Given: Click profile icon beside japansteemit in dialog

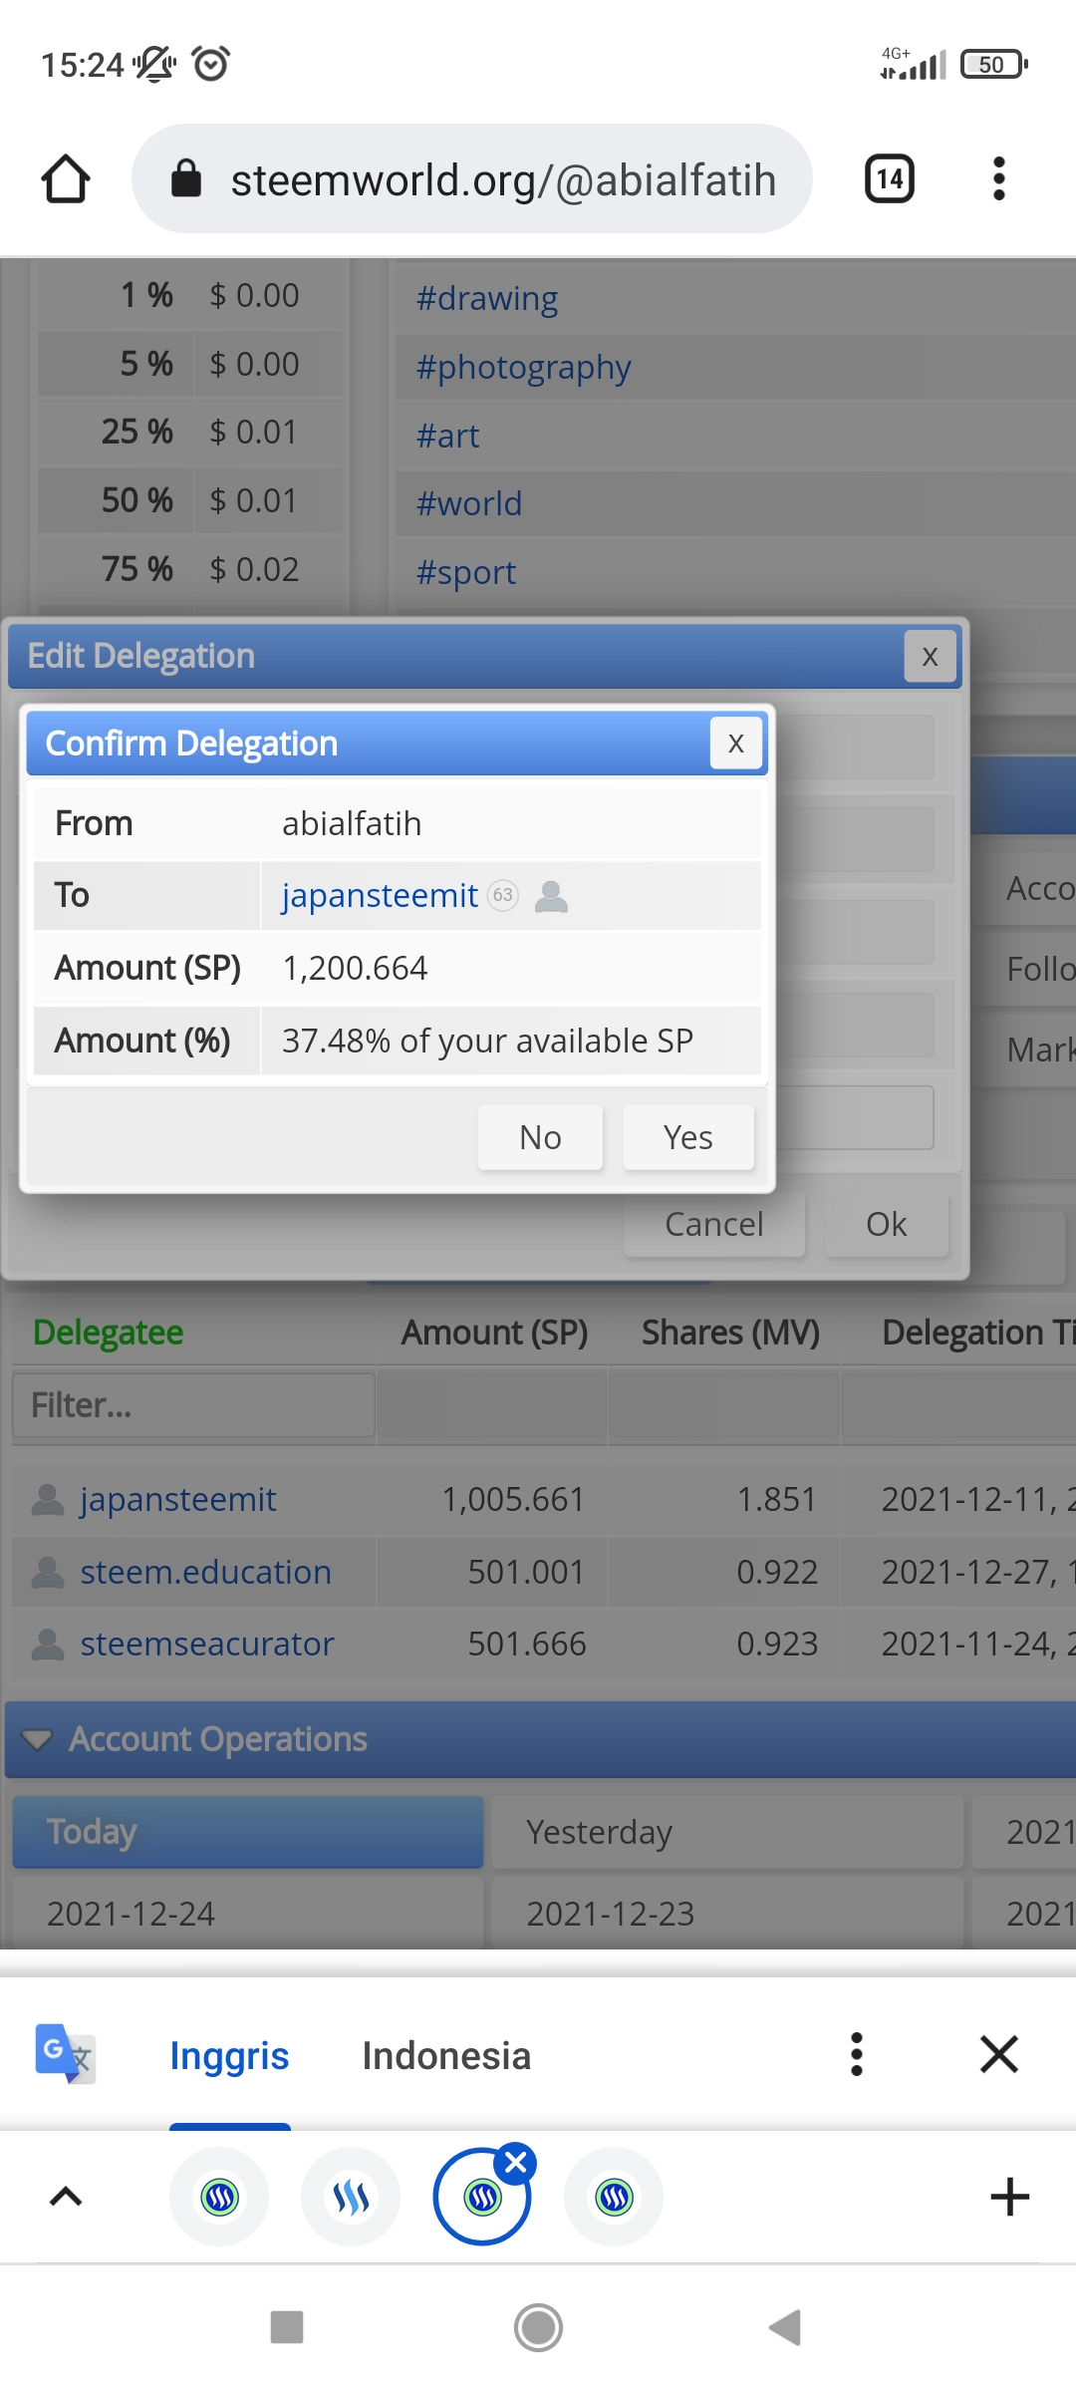Looking at the screenshot, I should coord(552,896).
